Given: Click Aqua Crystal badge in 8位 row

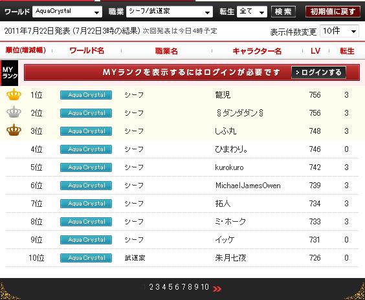Looking at the screenshot, I should (x=86, y=222).
